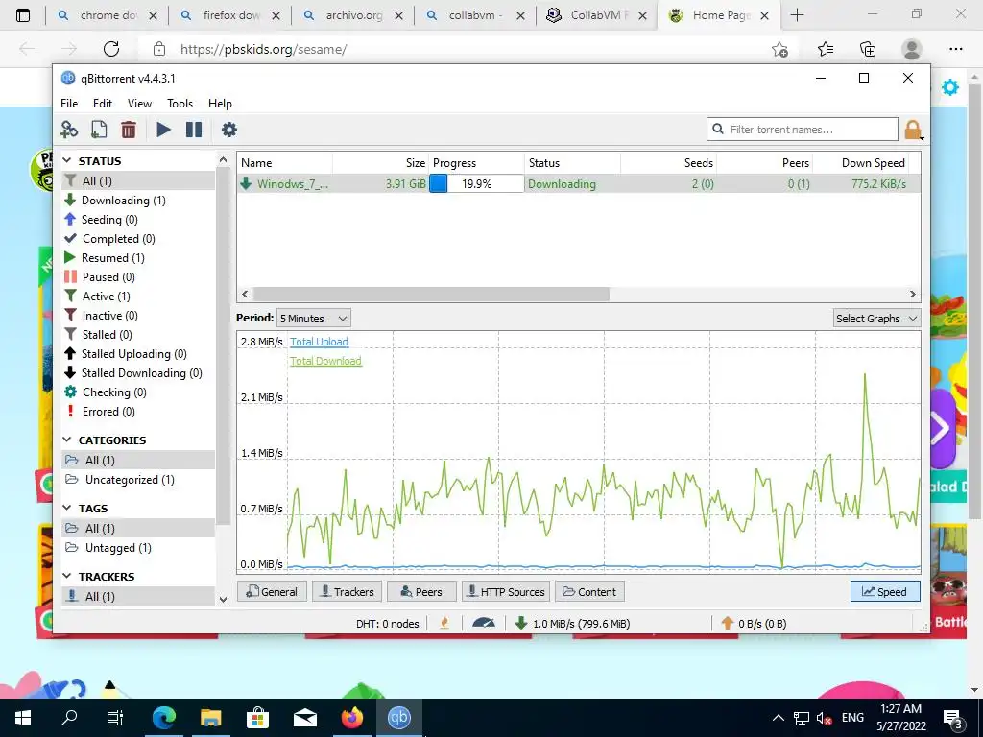Collapse the TRACKERS section
Screen dimensions: 983x737
coord(68,576)
